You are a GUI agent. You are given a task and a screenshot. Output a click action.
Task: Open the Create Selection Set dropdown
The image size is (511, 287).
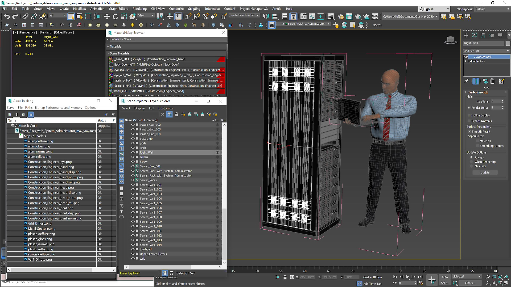(244, 15)
